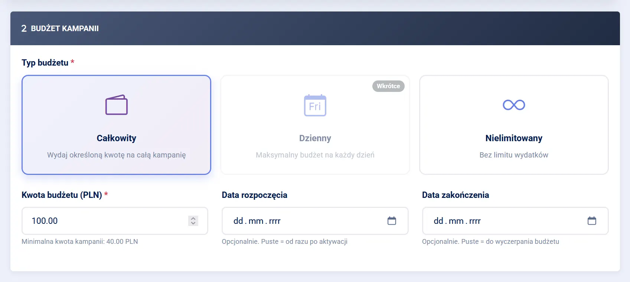This screenshot has height=282, width=630.
Task: Select the Dzienny budget type card
Action: click(x=315, y=125)
